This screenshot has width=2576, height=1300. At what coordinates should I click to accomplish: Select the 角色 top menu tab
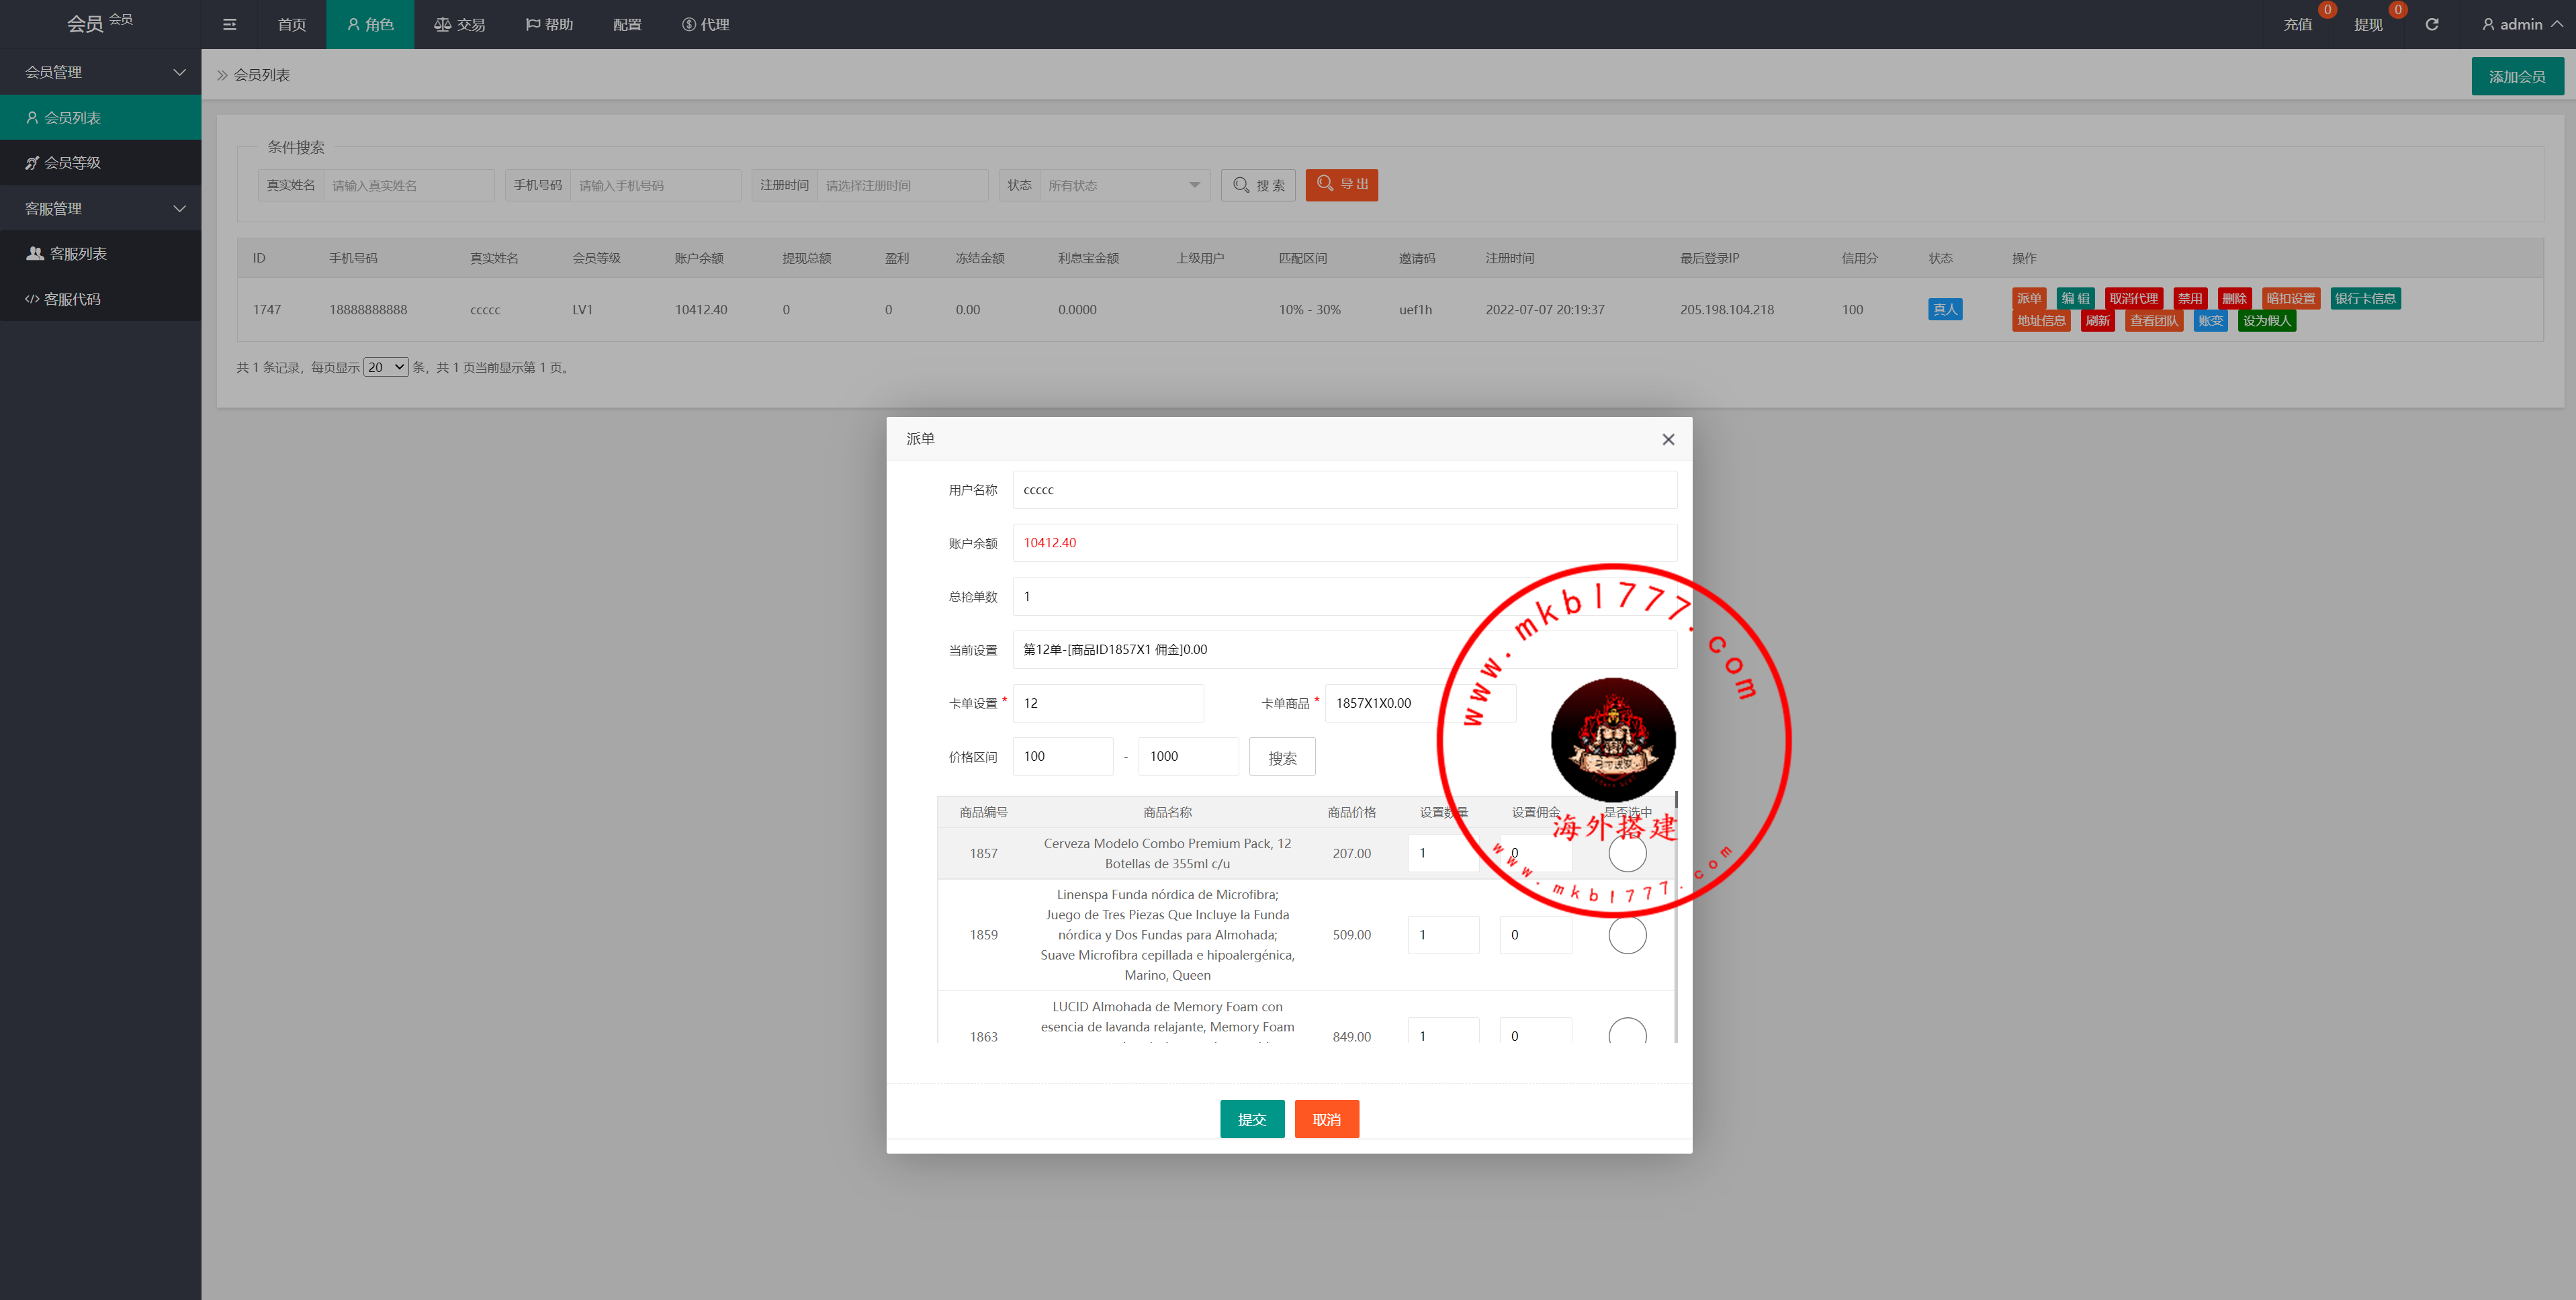pyautogui.click(x=370, y=24)
